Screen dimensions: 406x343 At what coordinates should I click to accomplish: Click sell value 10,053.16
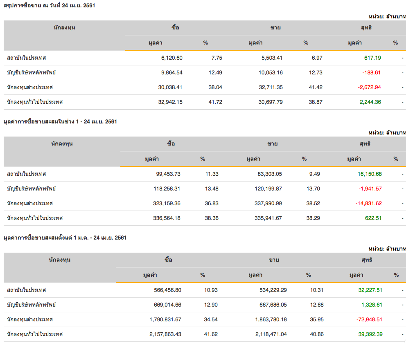pyautogui.click(x=271, y=73)
